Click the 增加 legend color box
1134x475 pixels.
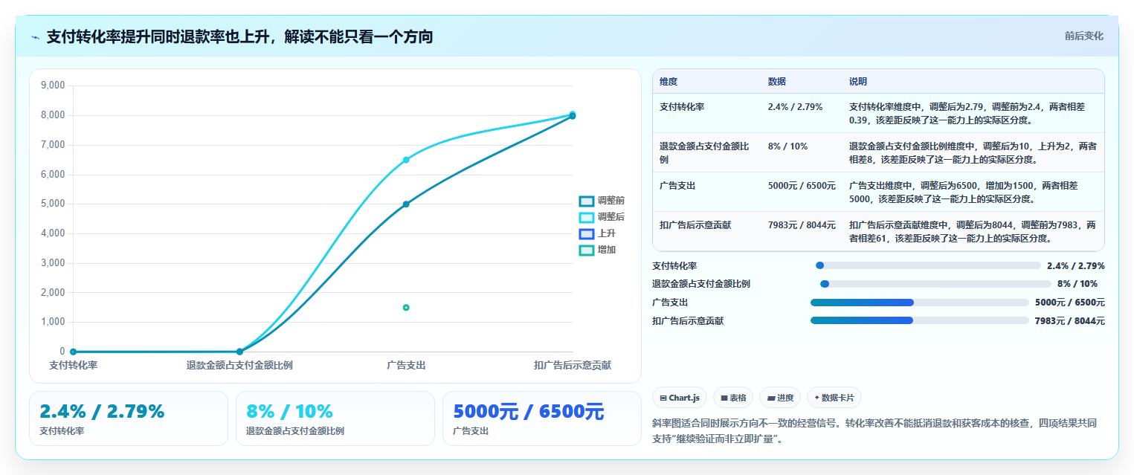coord(587,250)
